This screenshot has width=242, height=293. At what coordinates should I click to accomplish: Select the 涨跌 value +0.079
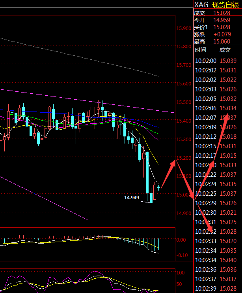pyautogui.click(x=222, y=34)
